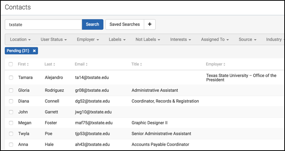This screenshot has height=151, width=285.
Task: Check the box next to Twyla Poe
Action: click(11, 134)
